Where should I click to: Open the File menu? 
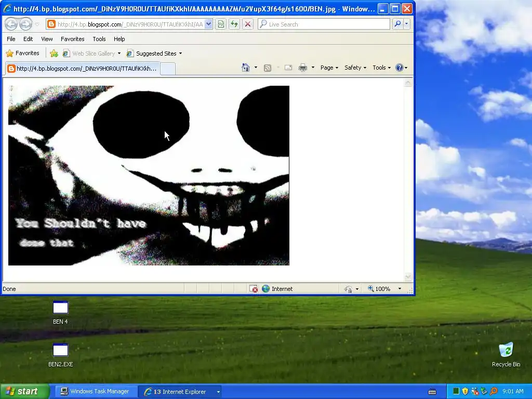(11, 39)
